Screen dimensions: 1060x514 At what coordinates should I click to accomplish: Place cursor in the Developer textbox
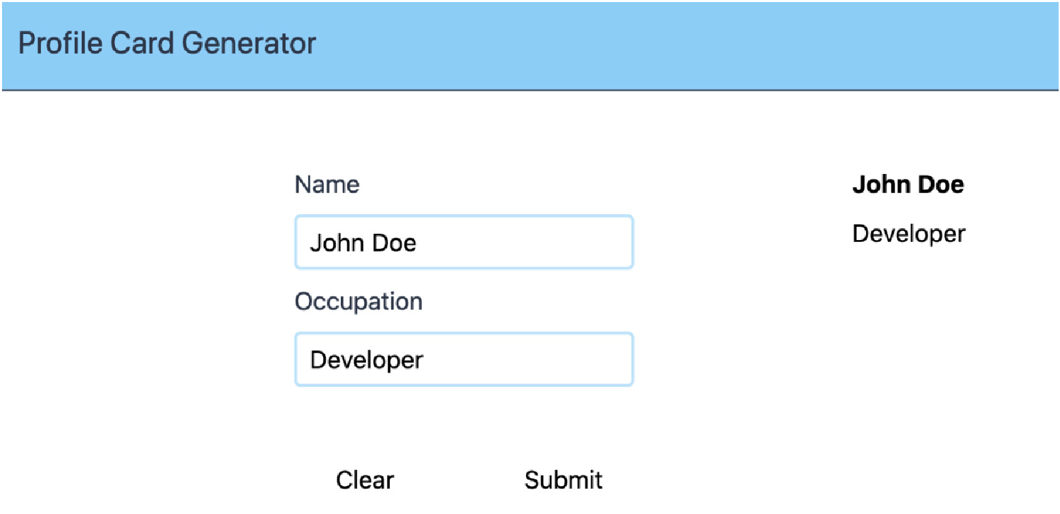(464, 360)
